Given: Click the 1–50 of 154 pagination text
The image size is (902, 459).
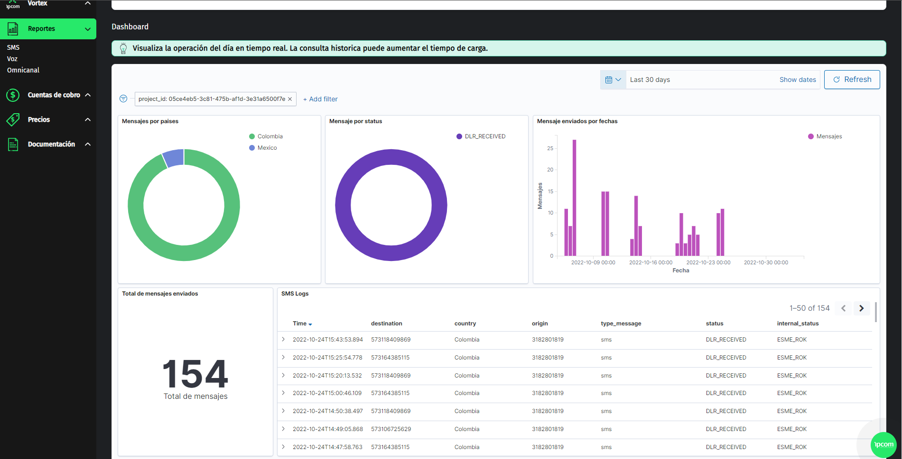Looking at the screenshot, I should tap(809, 308).
